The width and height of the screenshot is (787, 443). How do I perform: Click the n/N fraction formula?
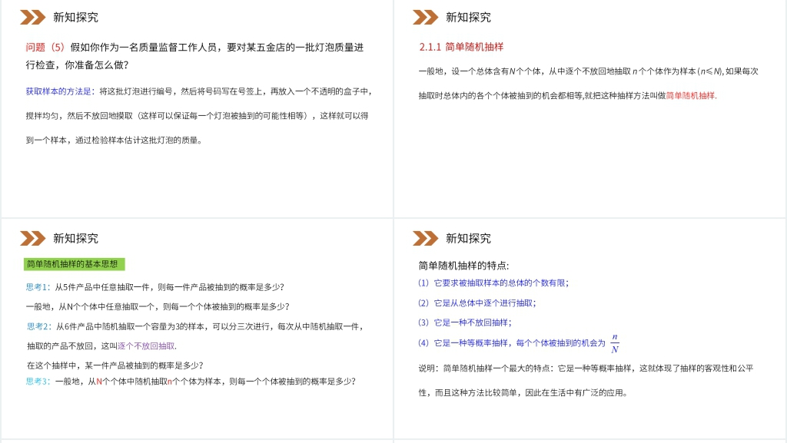615,343
